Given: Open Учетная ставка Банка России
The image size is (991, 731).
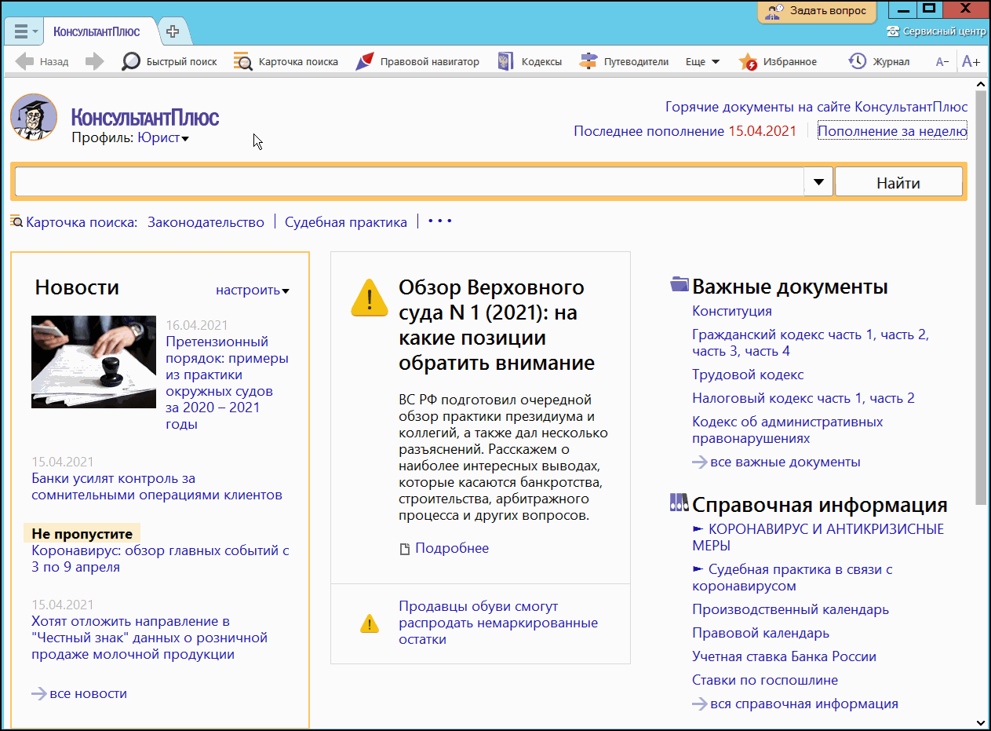Looking at the screenshot, I should [784, 656].
